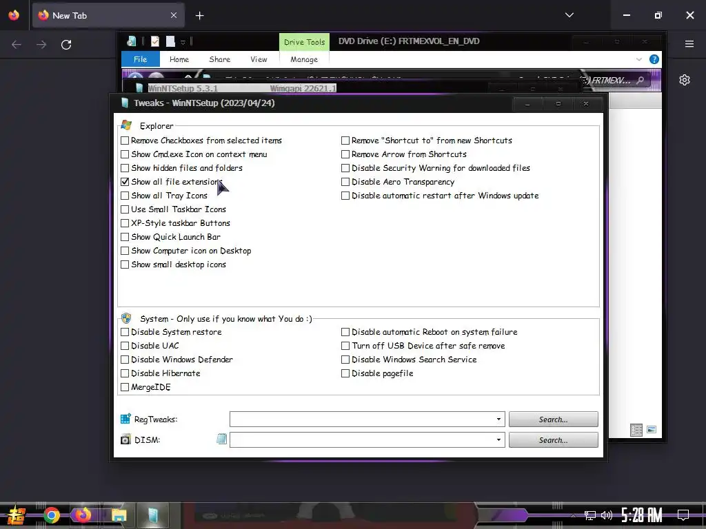Open File Explorer from the taskbar
The height and width of the screenshot is (529, 706).
point(119,515)
